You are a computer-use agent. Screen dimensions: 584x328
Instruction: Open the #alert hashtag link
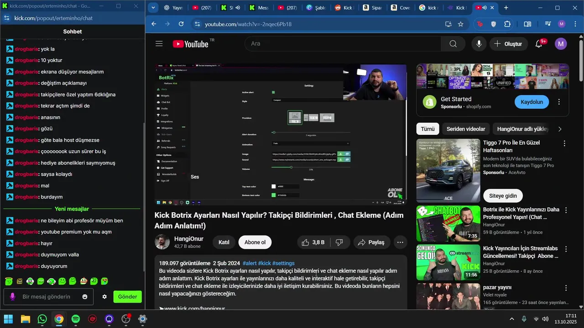pyautogui.click(x=250, y=263)
